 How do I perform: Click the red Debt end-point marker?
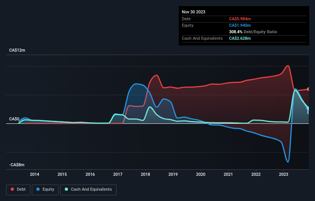tap(308, 89)
